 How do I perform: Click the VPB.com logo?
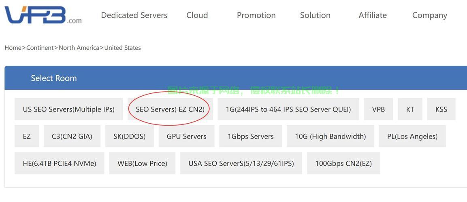pos(43,15)
